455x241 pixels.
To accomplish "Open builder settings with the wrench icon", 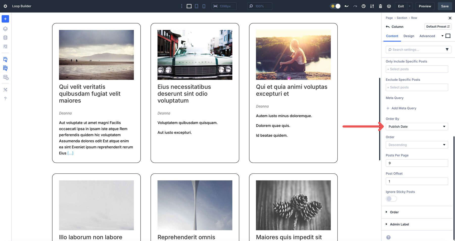I will [5, 90].
